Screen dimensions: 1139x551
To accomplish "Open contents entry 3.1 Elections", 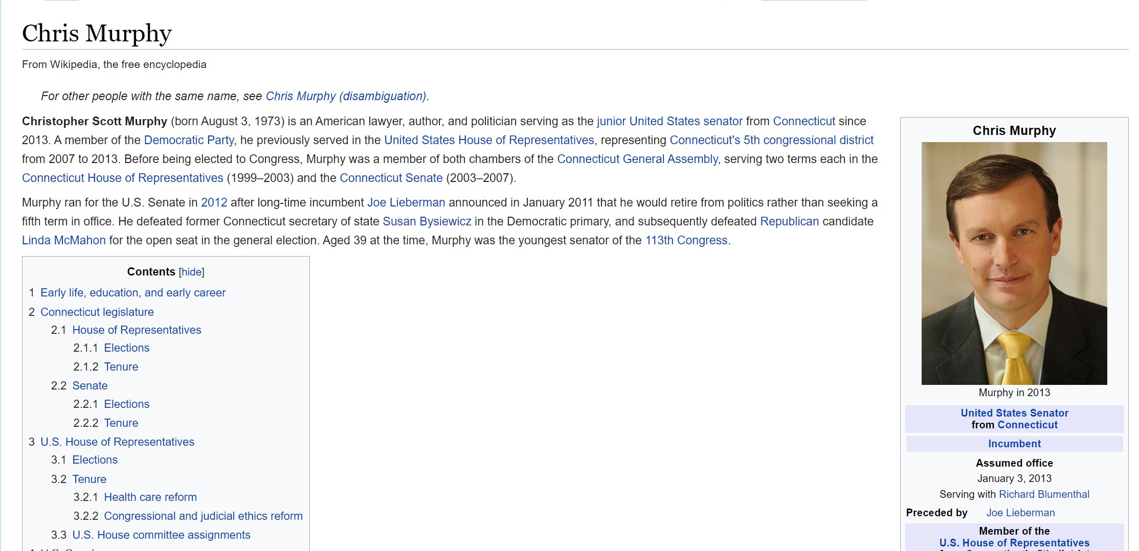I will click(95, 460).
